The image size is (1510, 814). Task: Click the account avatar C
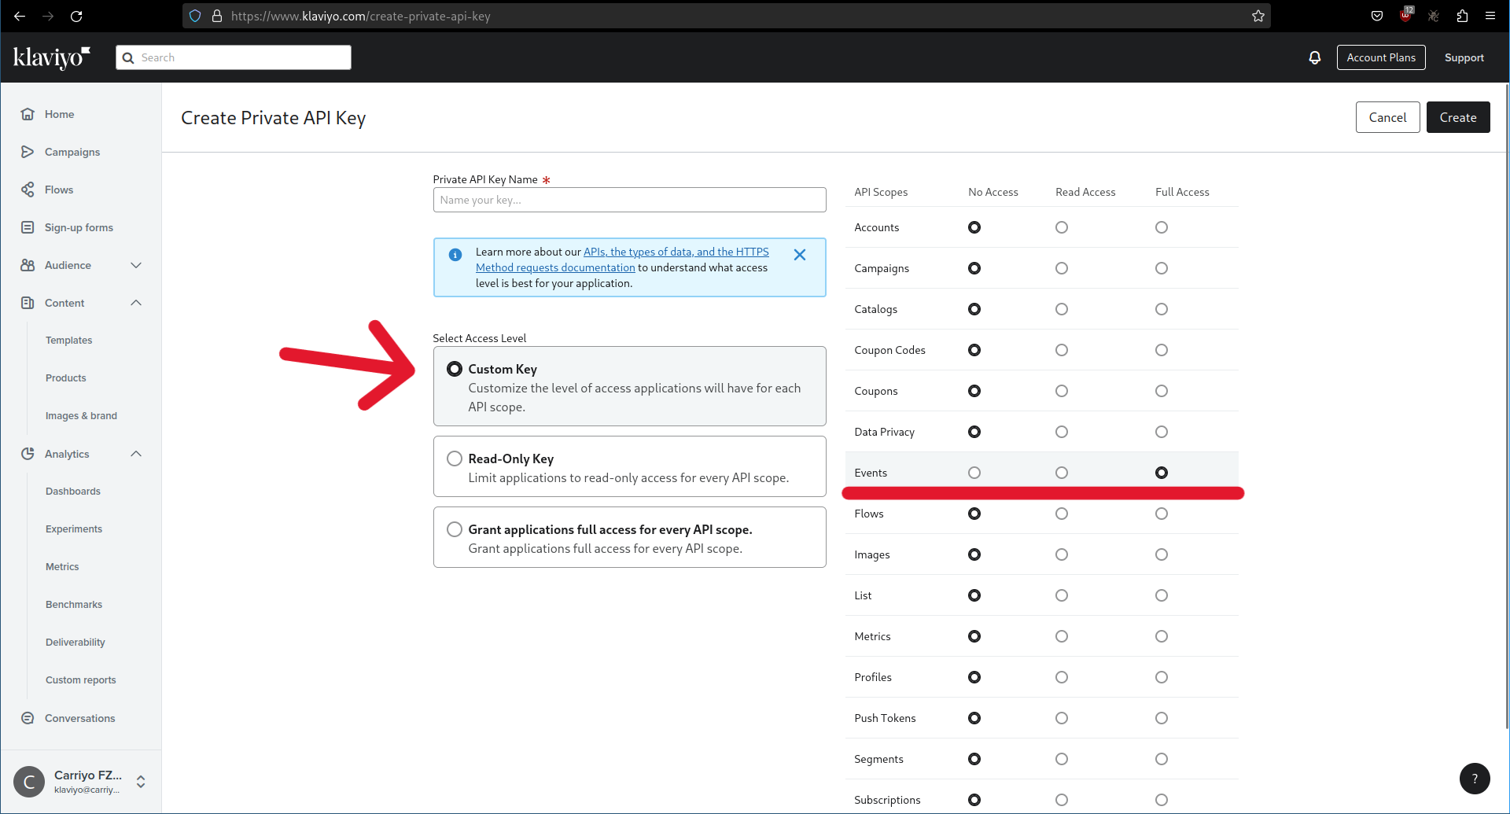click(x=29, y=782)
